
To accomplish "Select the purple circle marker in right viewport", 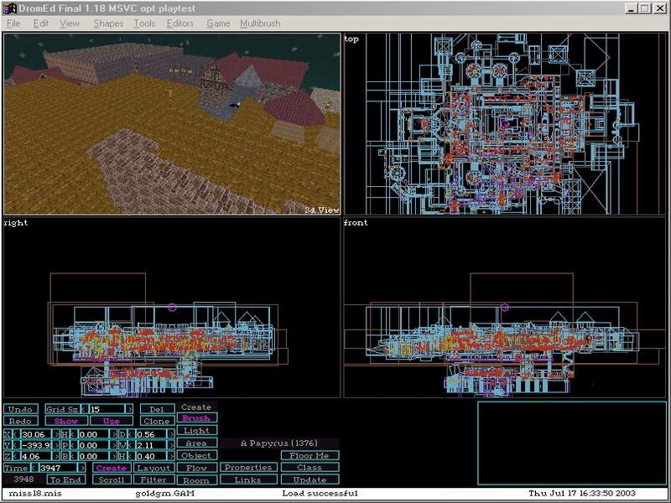I will click(x=172, y=307).
